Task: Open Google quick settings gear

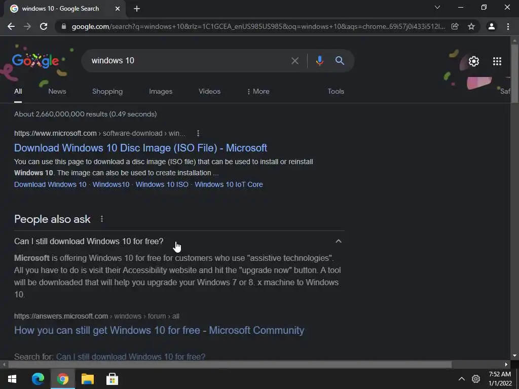Action: pos(474,61)
